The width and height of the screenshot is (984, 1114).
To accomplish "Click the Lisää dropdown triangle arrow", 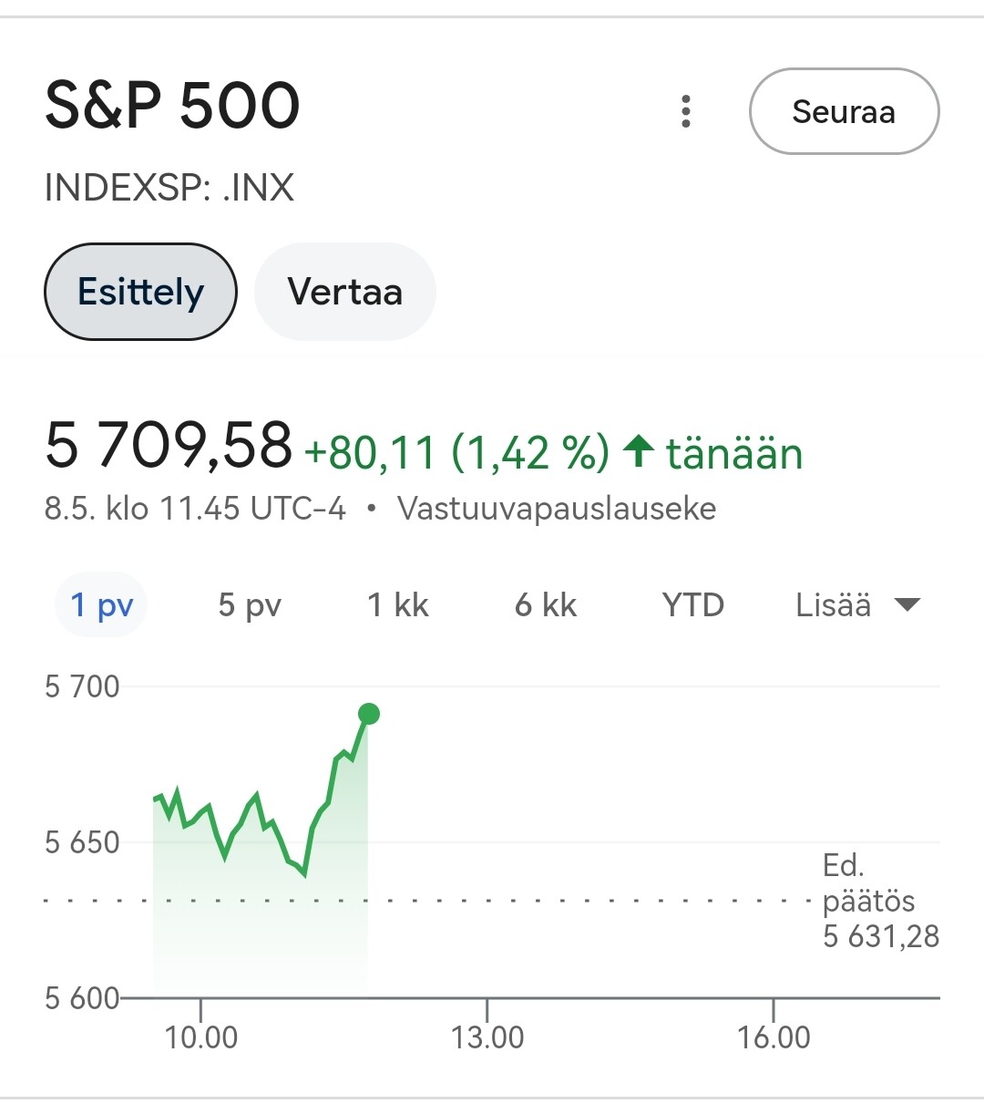I will coord(907,605).
